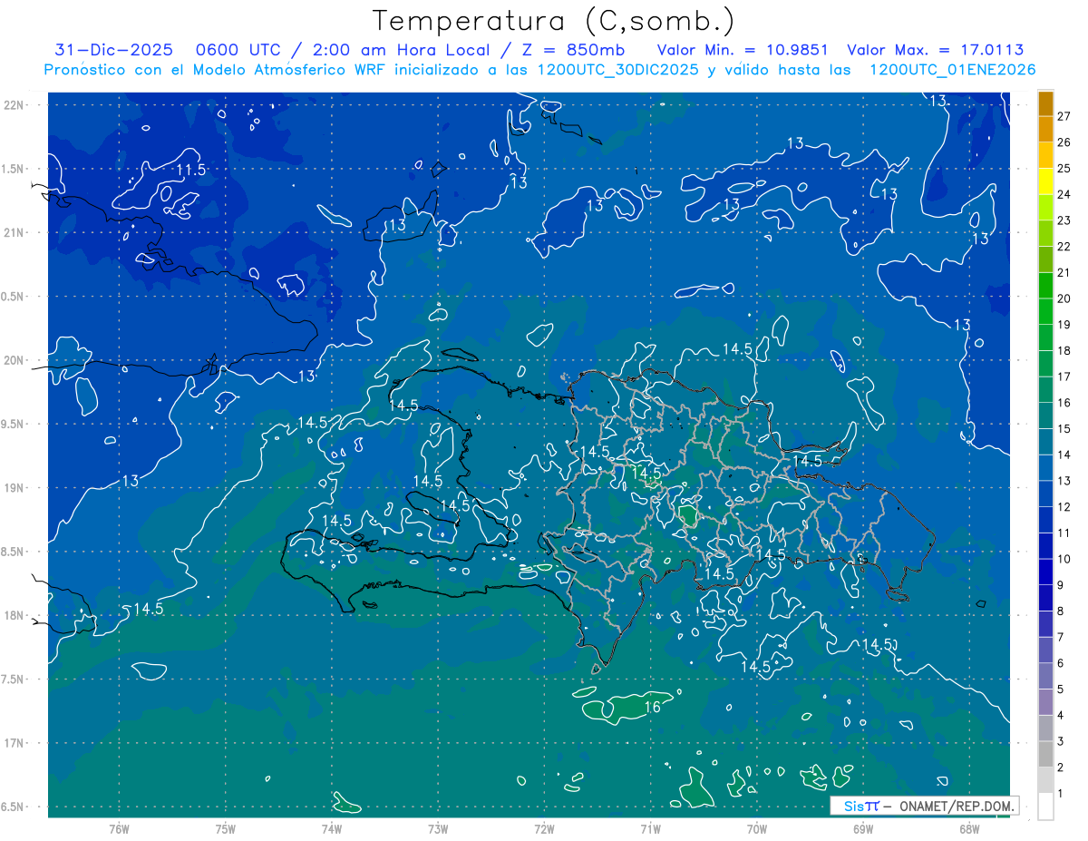Click the brown legend swatch above 27
1088x841 pixels.
(1045, 103)
